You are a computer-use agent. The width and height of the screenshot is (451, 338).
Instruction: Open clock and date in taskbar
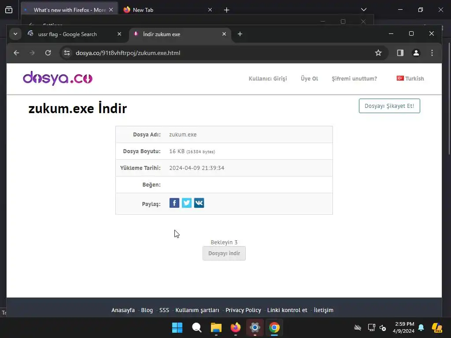(x=403, y=327)
